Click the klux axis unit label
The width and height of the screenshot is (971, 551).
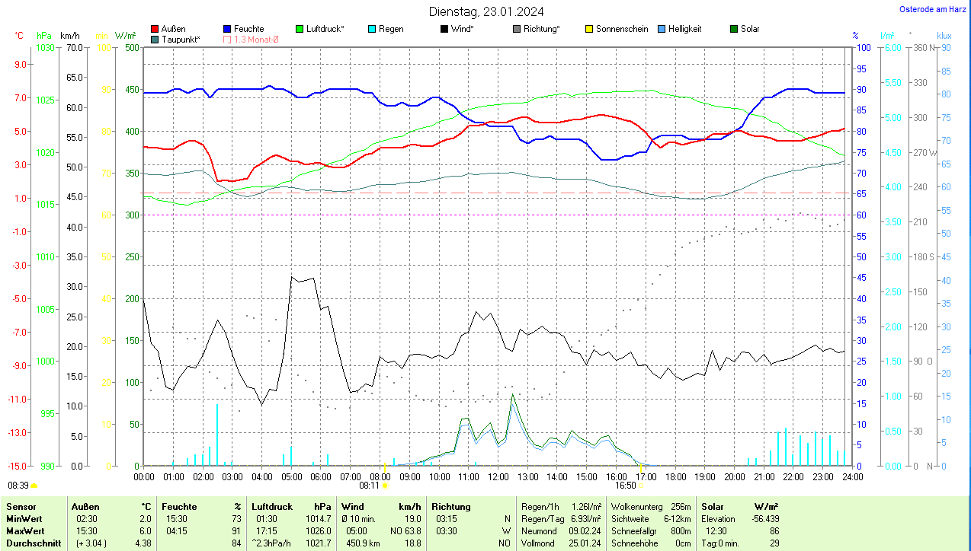pyautogui.click(x=944, y=36)
